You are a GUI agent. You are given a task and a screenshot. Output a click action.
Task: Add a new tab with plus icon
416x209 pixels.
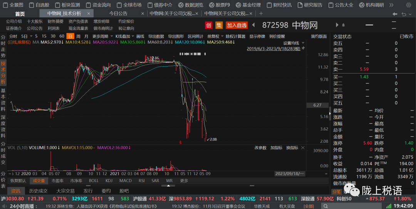point(261,13)
